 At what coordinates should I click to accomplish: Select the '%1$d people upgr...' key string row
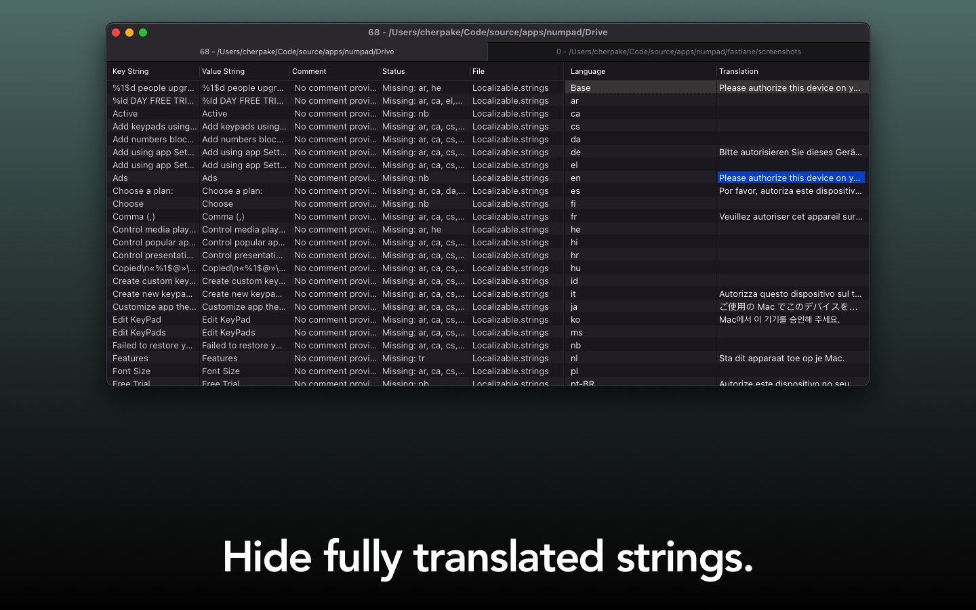335,87
